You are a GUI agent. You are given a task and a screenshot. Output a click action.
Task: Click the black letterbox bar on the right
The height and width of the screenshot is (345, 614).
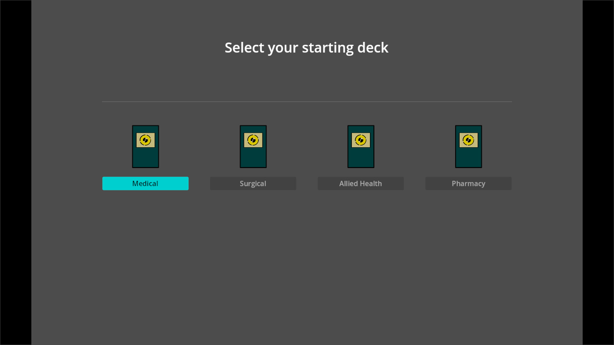point(598,172)
